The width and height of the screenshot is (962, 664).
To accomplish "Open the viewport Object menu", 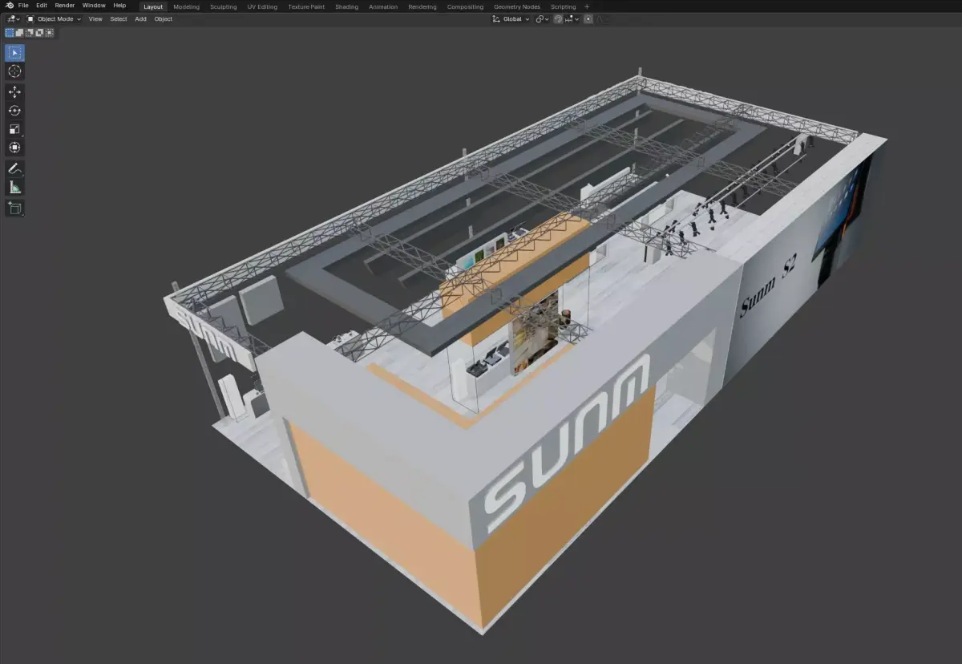I will click(x=164, y=18).
